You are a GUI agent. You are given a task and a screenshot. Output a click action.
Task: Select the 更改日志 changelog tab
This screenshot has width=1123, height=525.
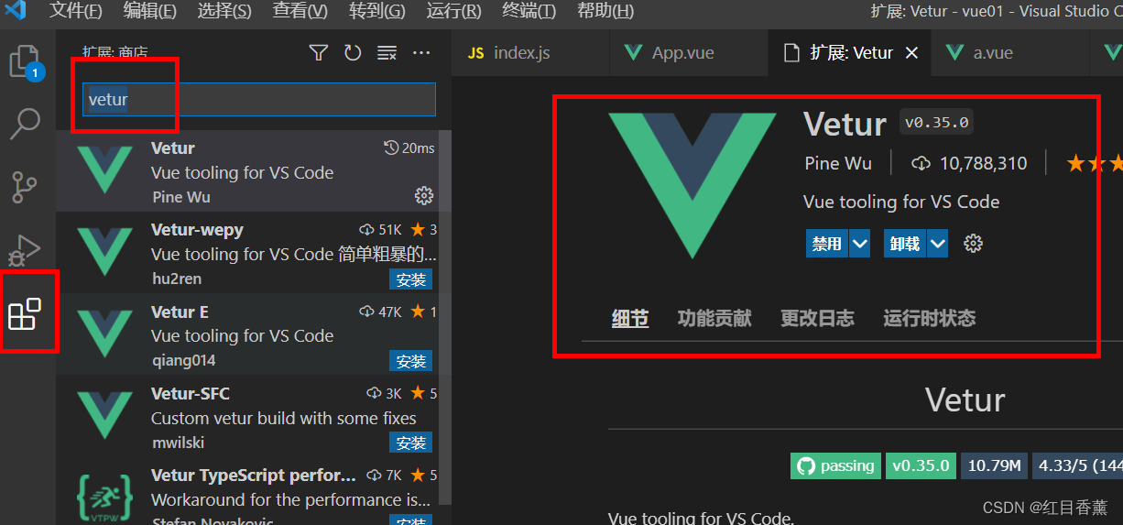[x=817, y=319]
